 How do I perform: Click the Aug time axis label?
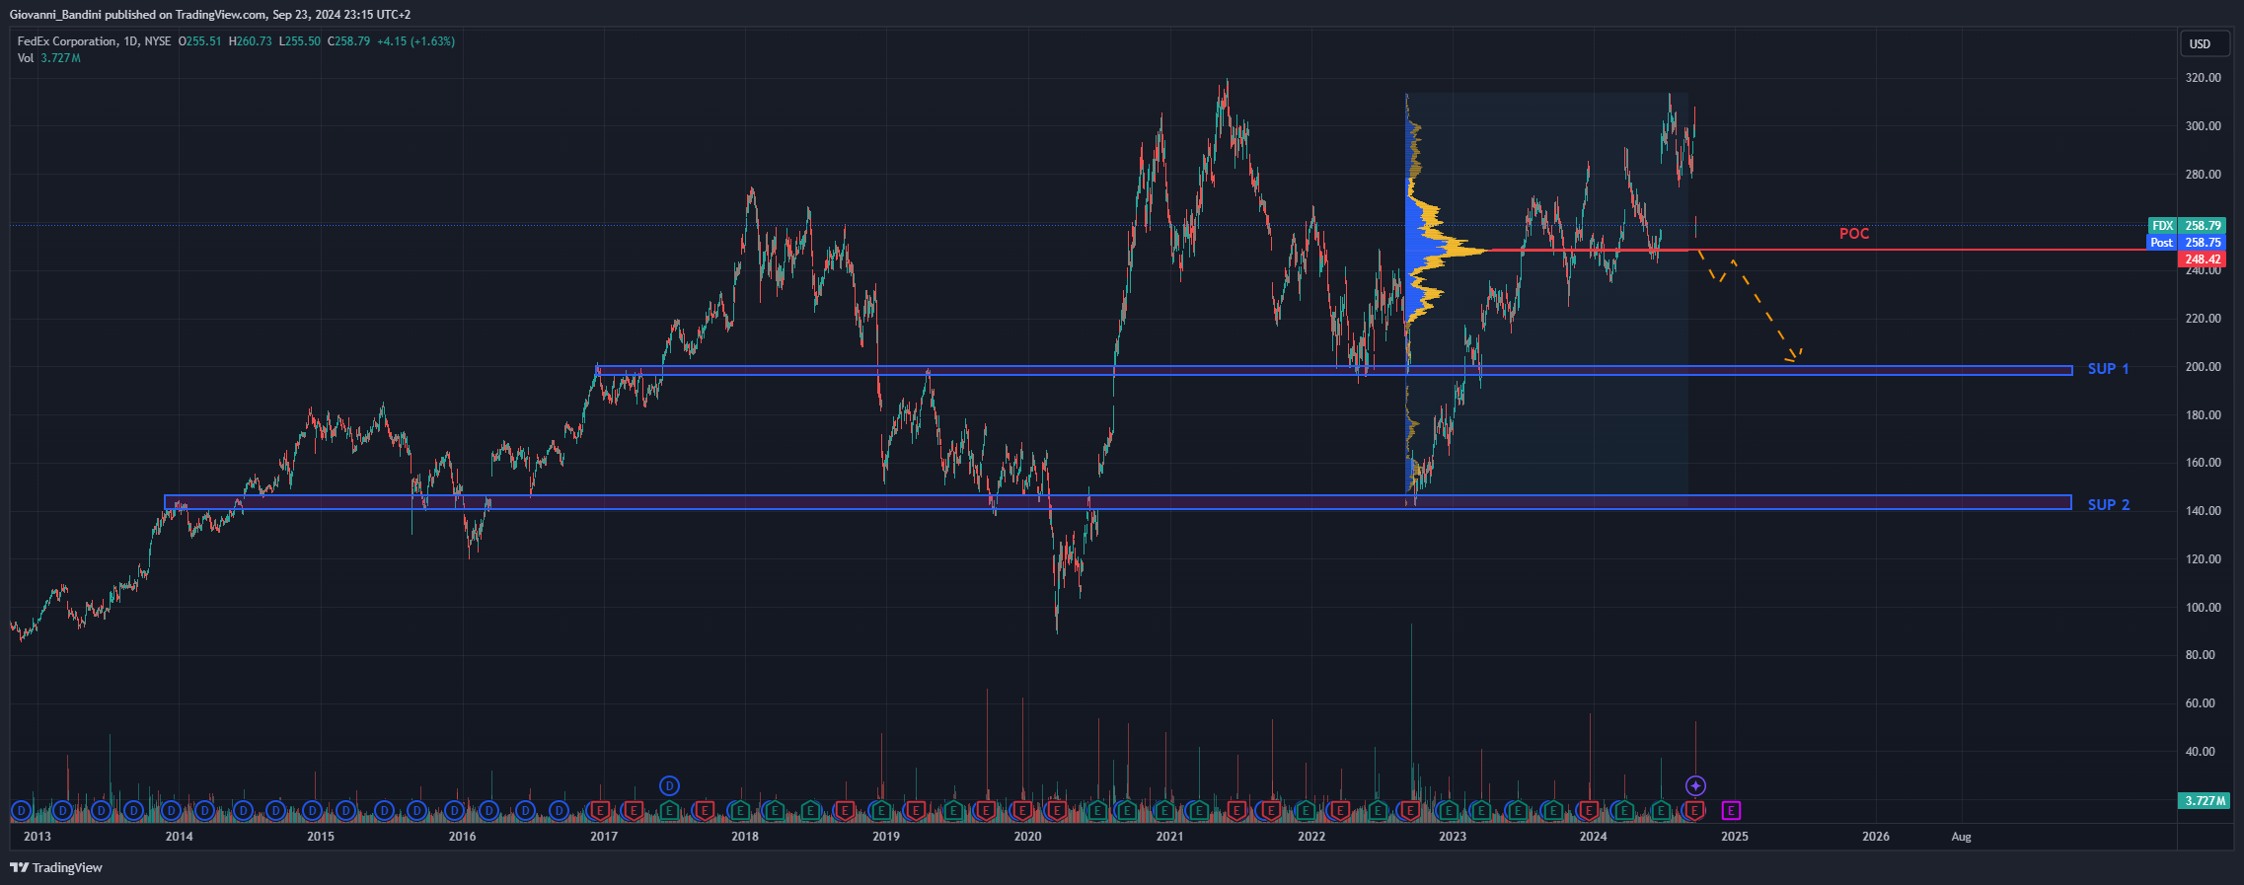(1962, 837)
